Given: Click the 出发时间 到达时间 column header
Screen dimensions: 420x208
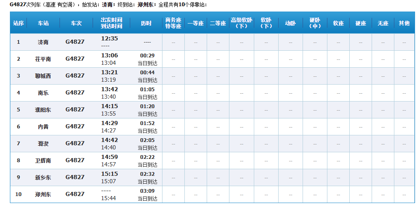Looking at the screenshot, I should coord(112,23).
